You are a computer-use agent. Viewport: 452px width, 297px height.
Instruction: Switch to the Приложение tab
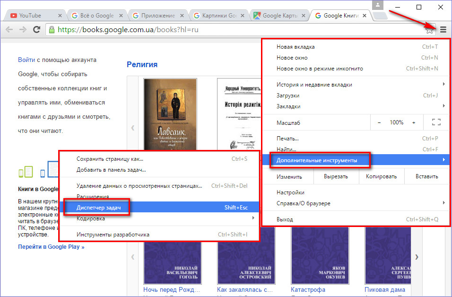(158, 16)
